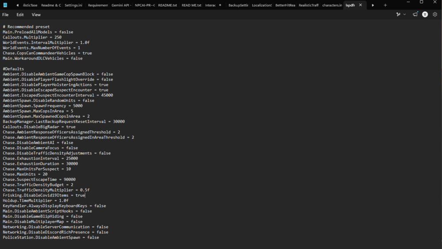Open Notepad settings gear
The width and height of the screenshot is (442, 249).
tap(435, 15)
